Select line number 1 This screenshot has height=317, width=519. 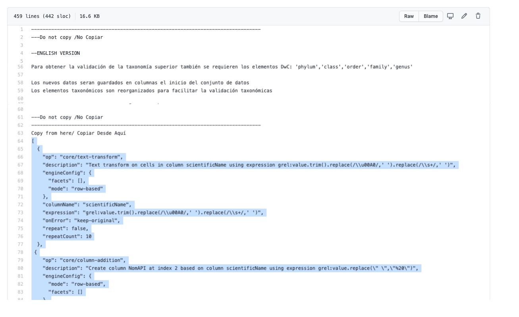[x=22, y=29]
